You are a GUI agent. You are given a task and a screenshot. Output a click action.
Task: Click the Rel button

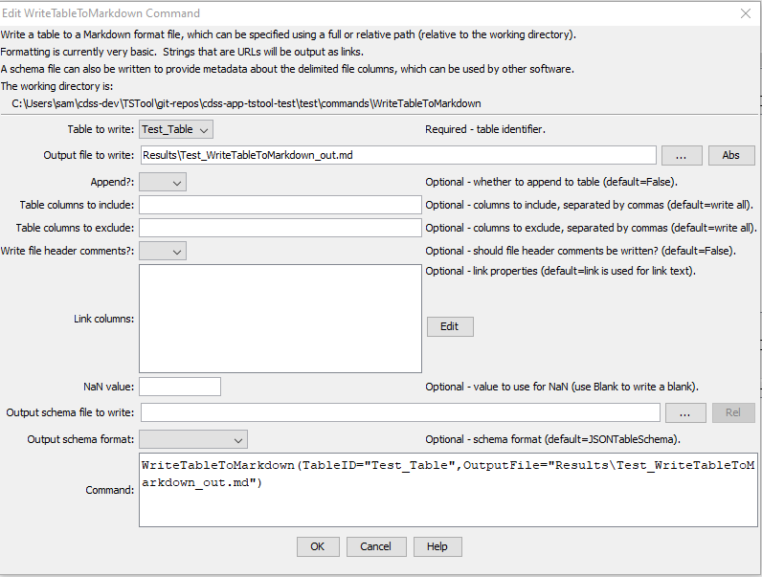[733, 412]
